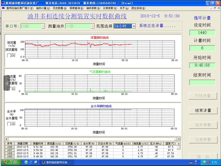Click the horizontal scrollbar right arrow

[x=179, y=139]
